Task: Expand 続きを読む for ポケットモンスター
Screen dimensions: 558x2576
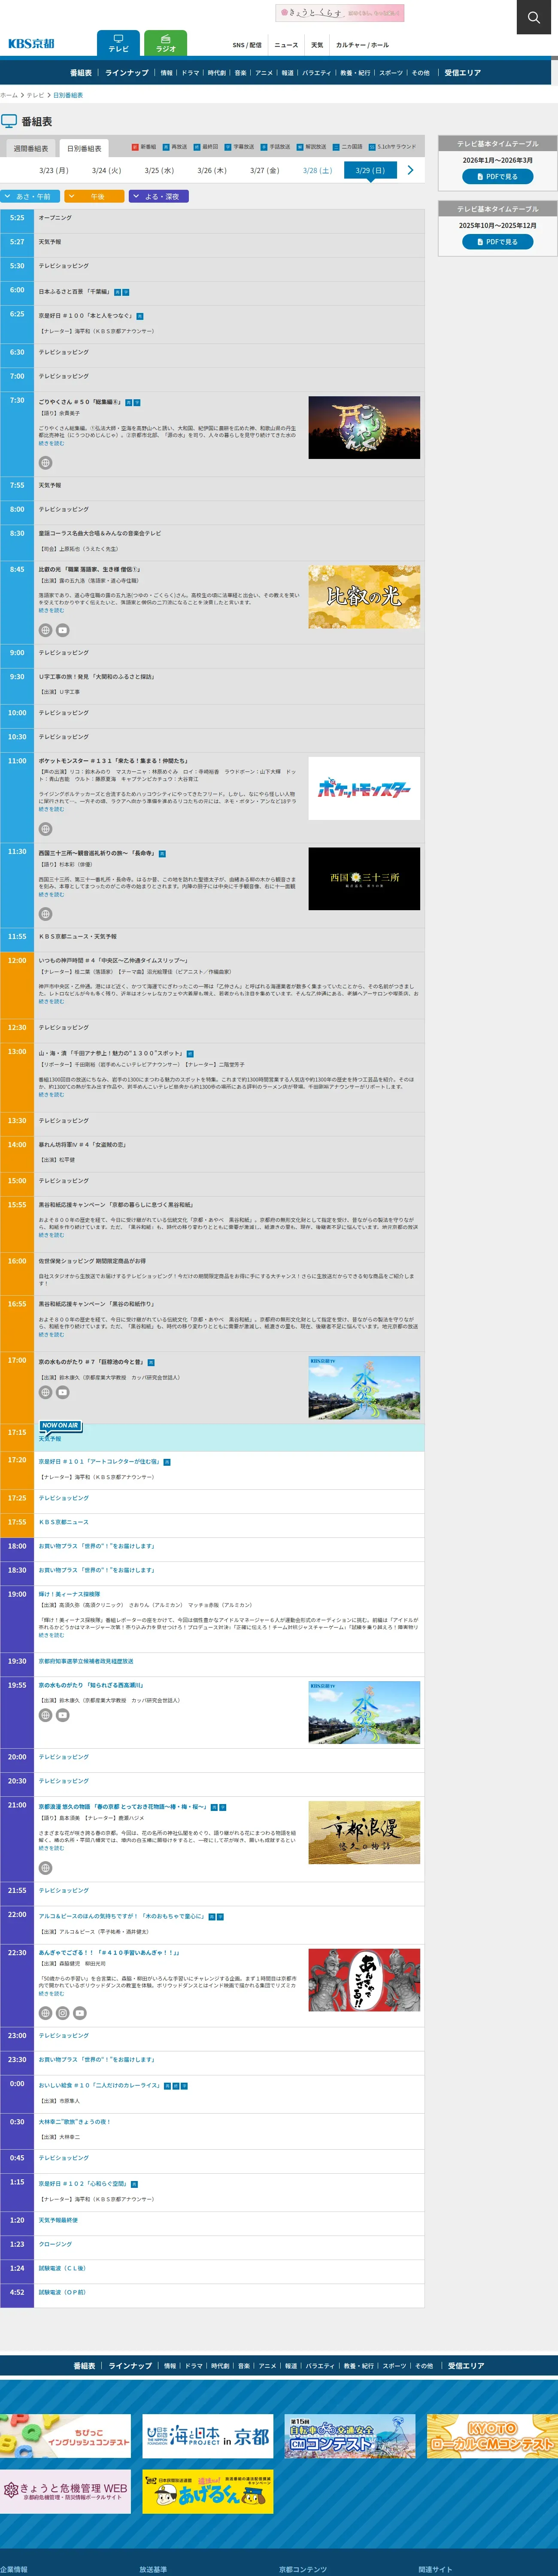Action: (x=51, y=809)
